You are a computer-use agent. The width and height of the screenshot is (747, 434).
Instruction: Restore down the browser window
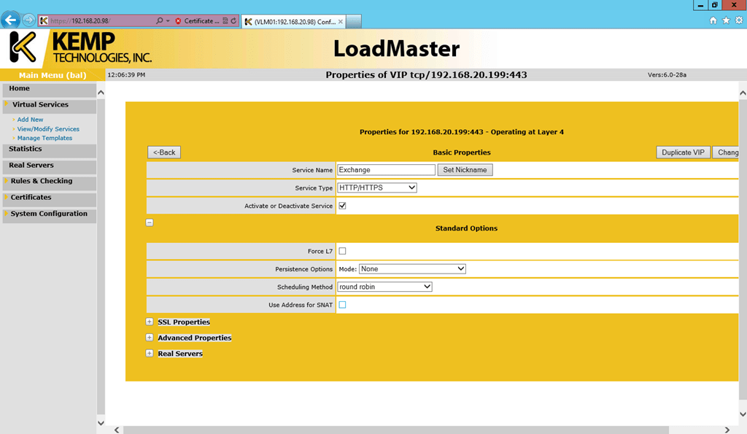coord(715,5)
